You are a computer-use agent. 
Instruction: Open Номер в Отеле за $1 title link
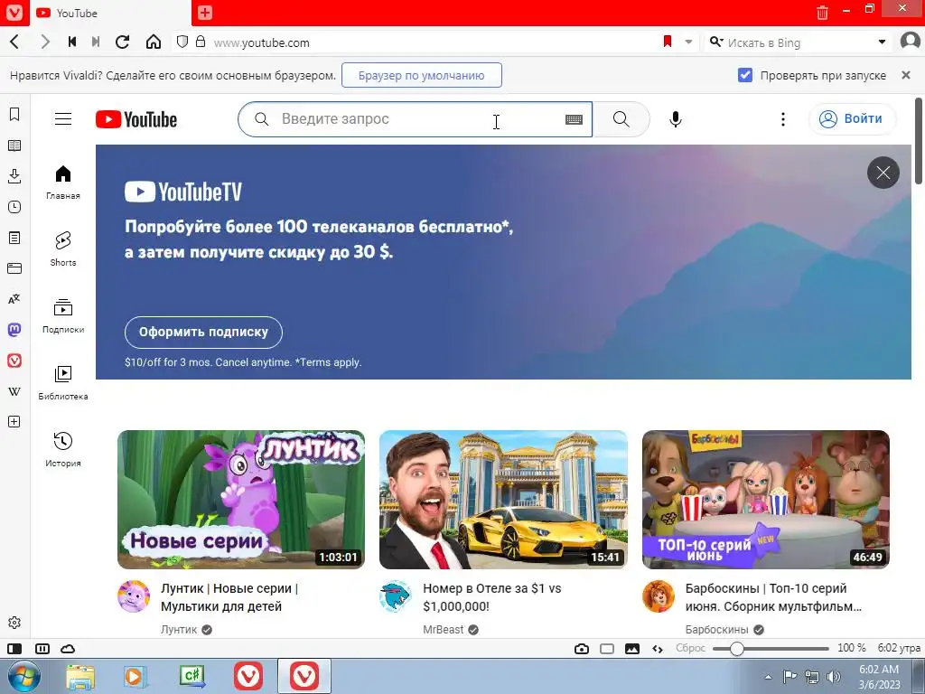click(x=492, y=597)
